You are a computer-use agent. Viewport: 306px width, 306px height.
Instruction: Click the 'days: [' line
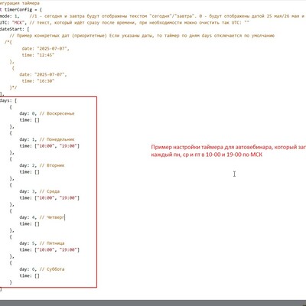click(x=8, y=101)
